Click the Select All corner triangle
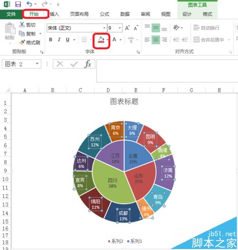 click(x=8, y=90)
